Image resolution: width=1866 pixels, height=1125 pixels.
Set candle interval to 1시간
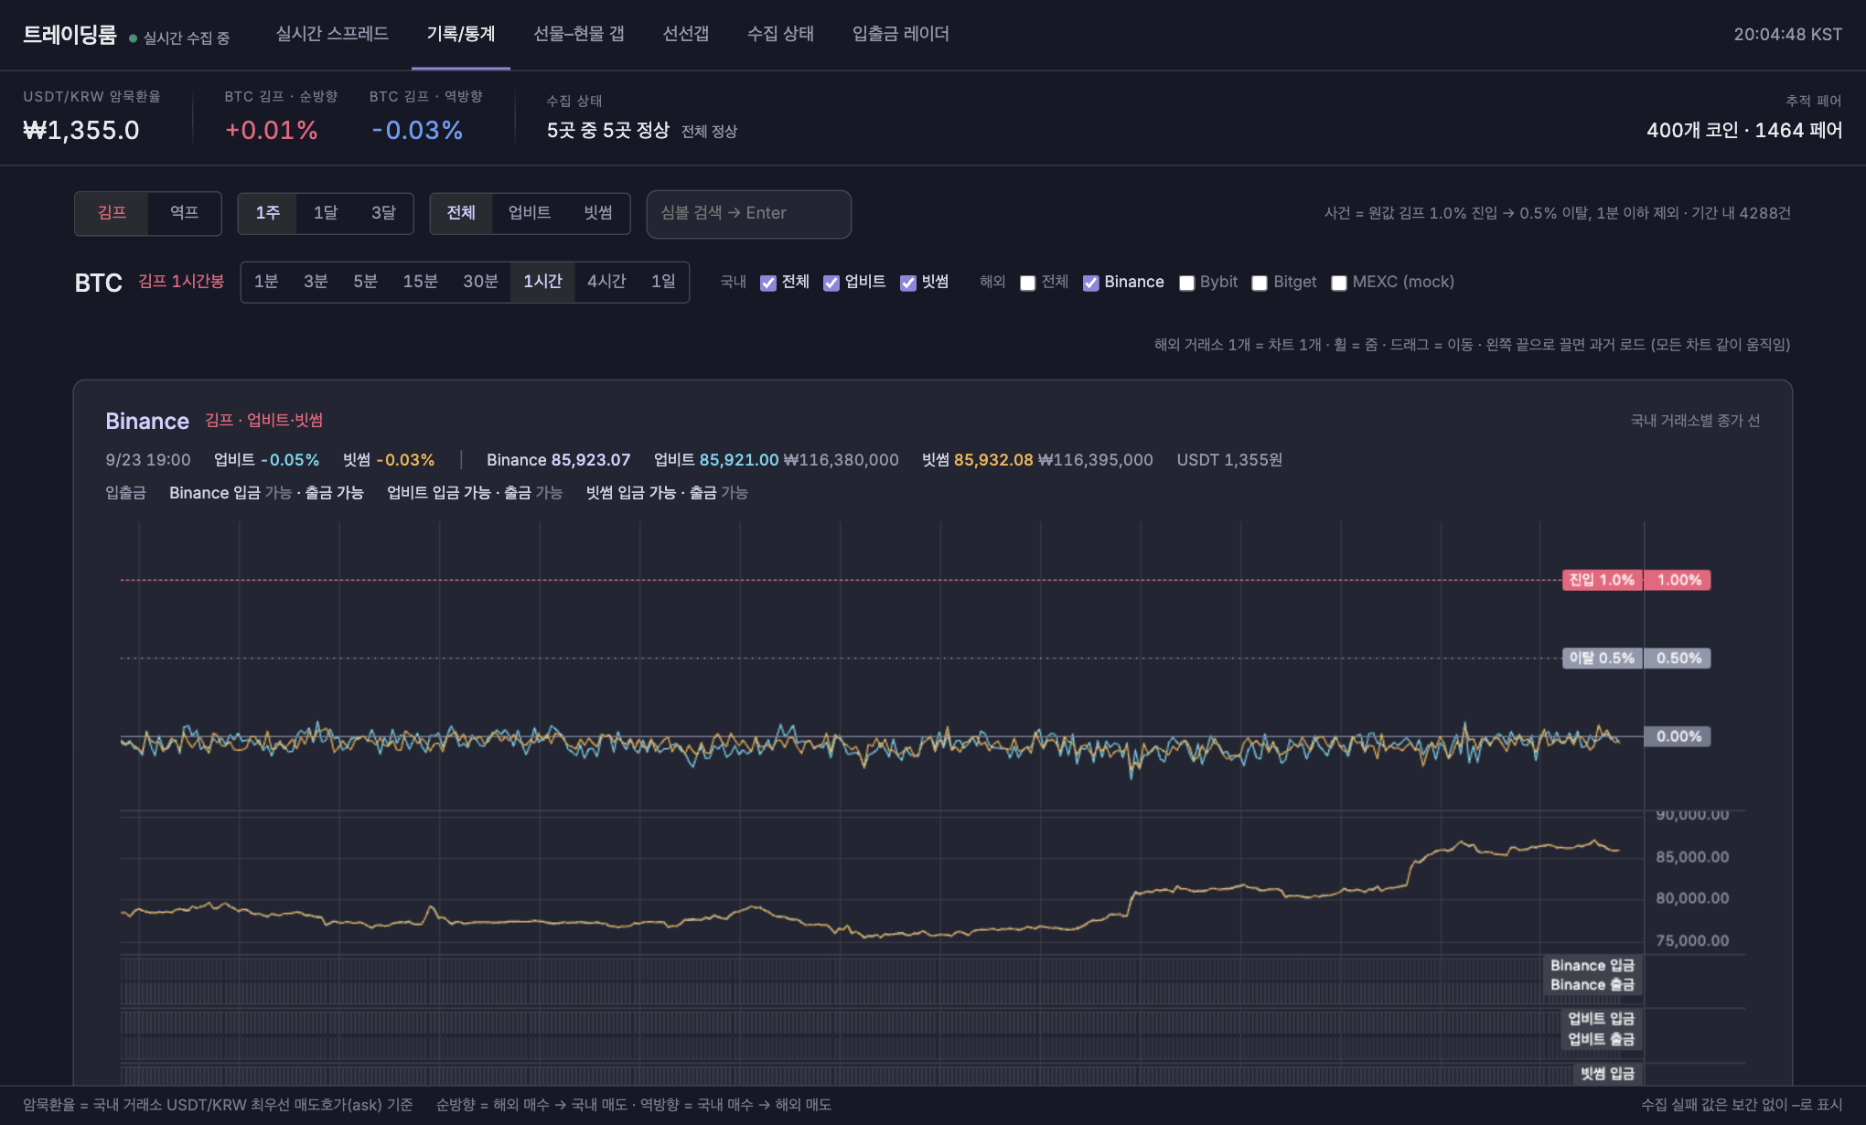(542, 282)
